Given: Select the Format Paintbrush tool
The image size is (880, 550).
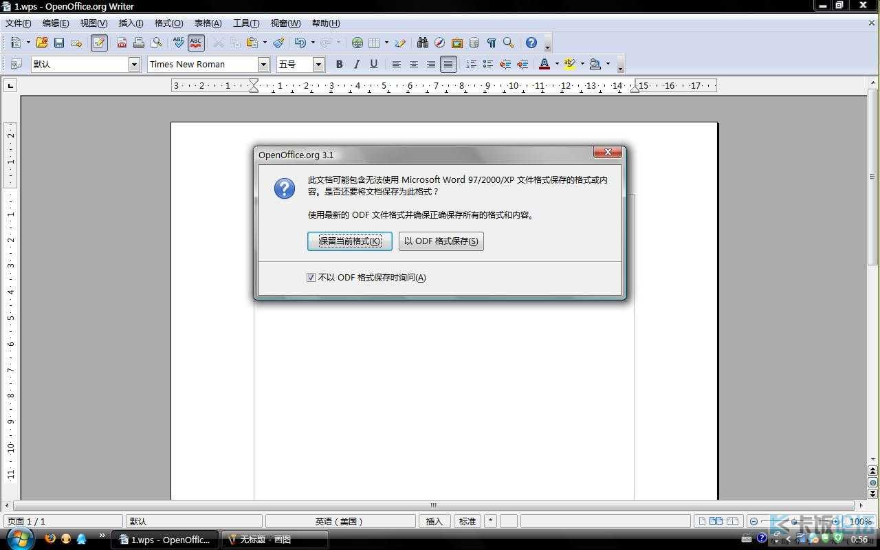Looking at the screenshot, I should tap(278, 43).
